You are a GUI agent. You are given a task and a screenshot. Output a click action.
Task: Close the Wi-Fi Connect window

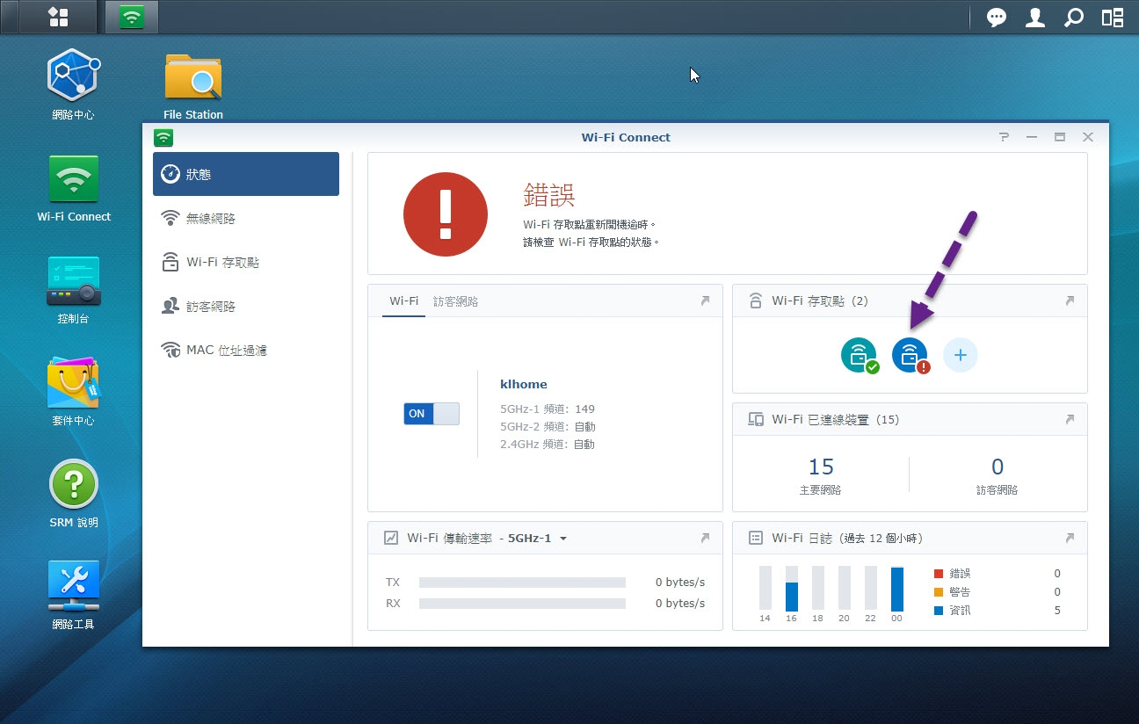(1088, 137)
